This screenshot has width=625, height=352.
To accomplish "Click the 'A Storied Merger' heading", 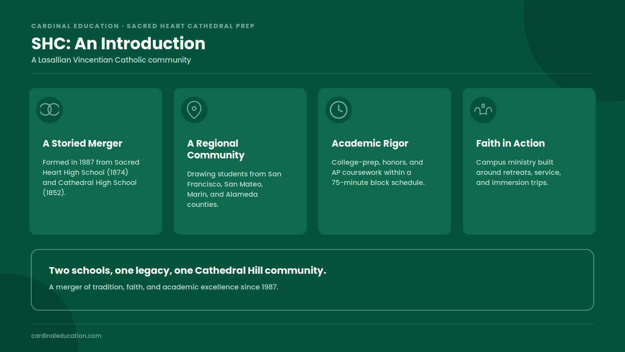I will coord(82,144).
